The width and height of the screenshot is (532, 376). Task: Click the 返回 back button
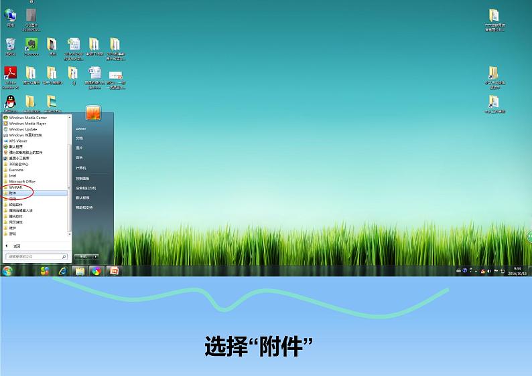[x=13, y=246]
